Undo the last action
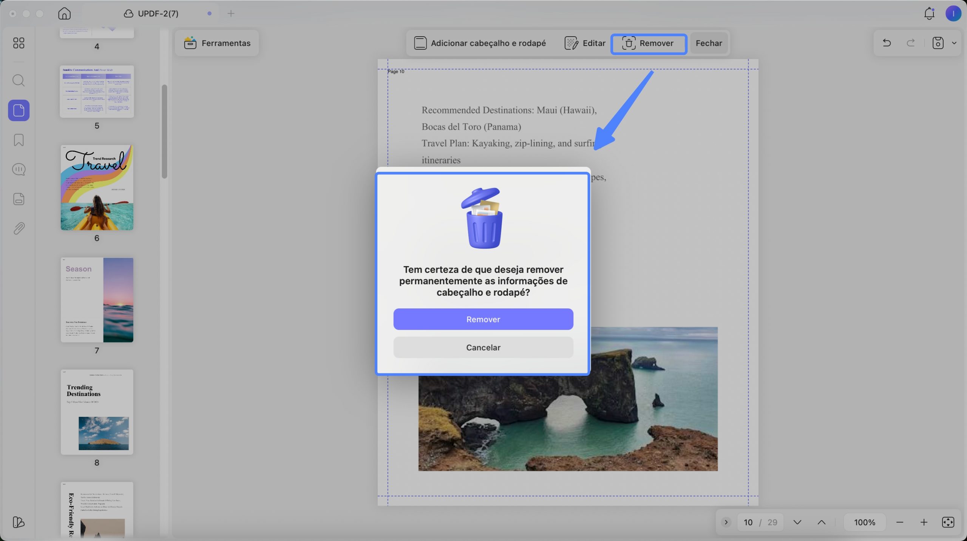This screenshot has height=541, width=967. click(x=887, y=43)
